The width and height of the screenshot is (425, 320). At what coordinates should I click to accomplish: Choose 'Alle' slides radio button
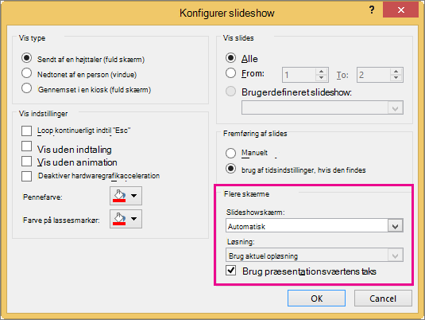pos(230,58)
